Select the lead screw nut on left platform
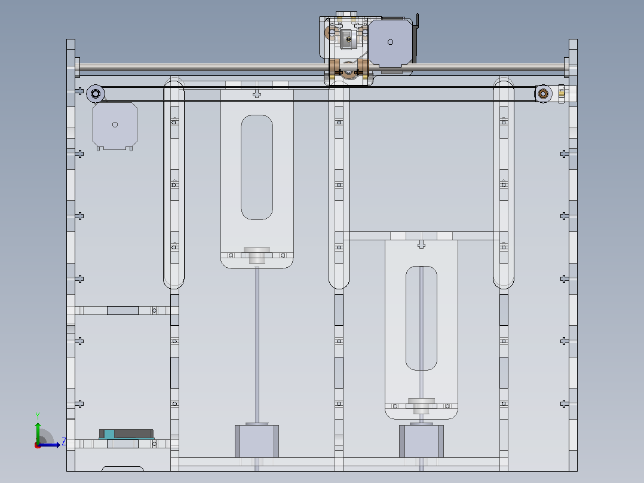The height and width of the screenshot is (483, 644). [x=257, y=255]
